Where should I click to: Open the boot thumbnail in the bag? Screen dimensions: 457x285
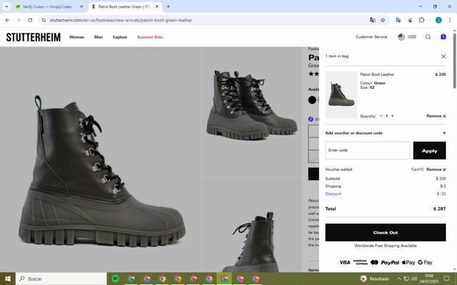pos(341,95)
